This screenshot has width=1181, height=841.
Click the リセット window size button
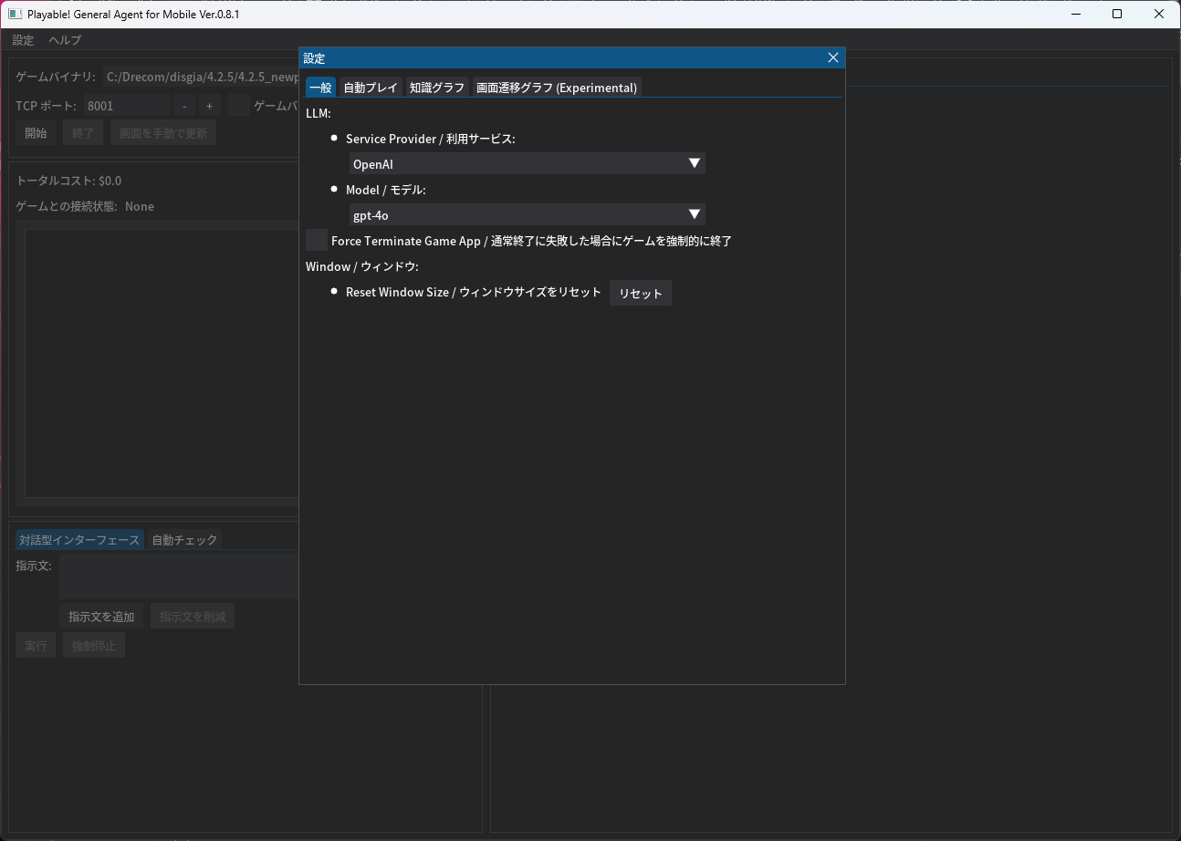pyautogui.click(x=641, y=293)
